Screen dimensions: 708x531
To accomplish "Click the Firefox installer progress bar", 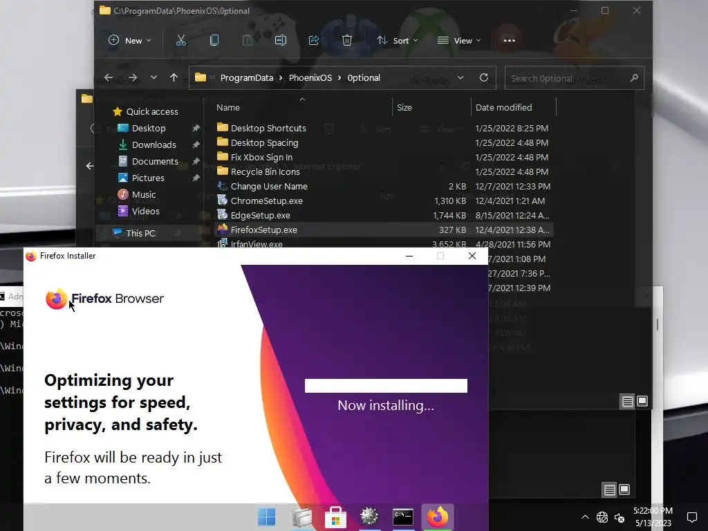I will pyautogui.click(x=386, y=386).
